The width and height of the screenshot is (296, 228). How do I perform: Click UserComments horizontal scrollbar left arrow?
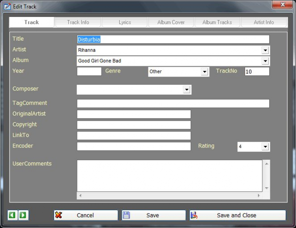pyautogui.click(x=81, y=196)
